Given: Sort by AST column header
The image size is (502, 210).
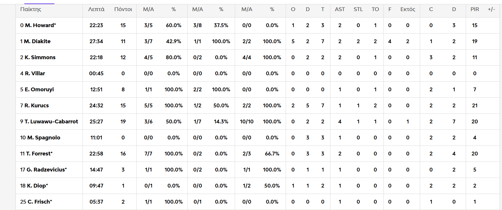Looking at the screenshot, I should [x=340, y=9].
